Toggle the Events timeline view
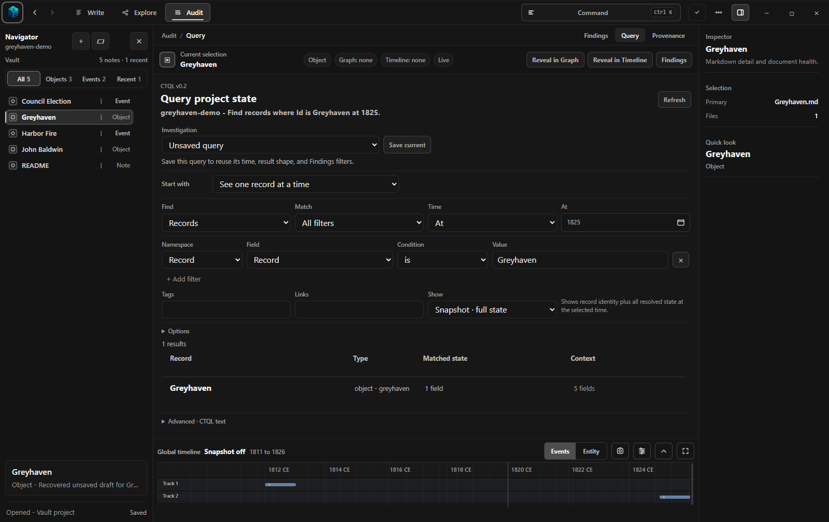The width and height of the screenshot is (829, 522). (x=560, y=452)
